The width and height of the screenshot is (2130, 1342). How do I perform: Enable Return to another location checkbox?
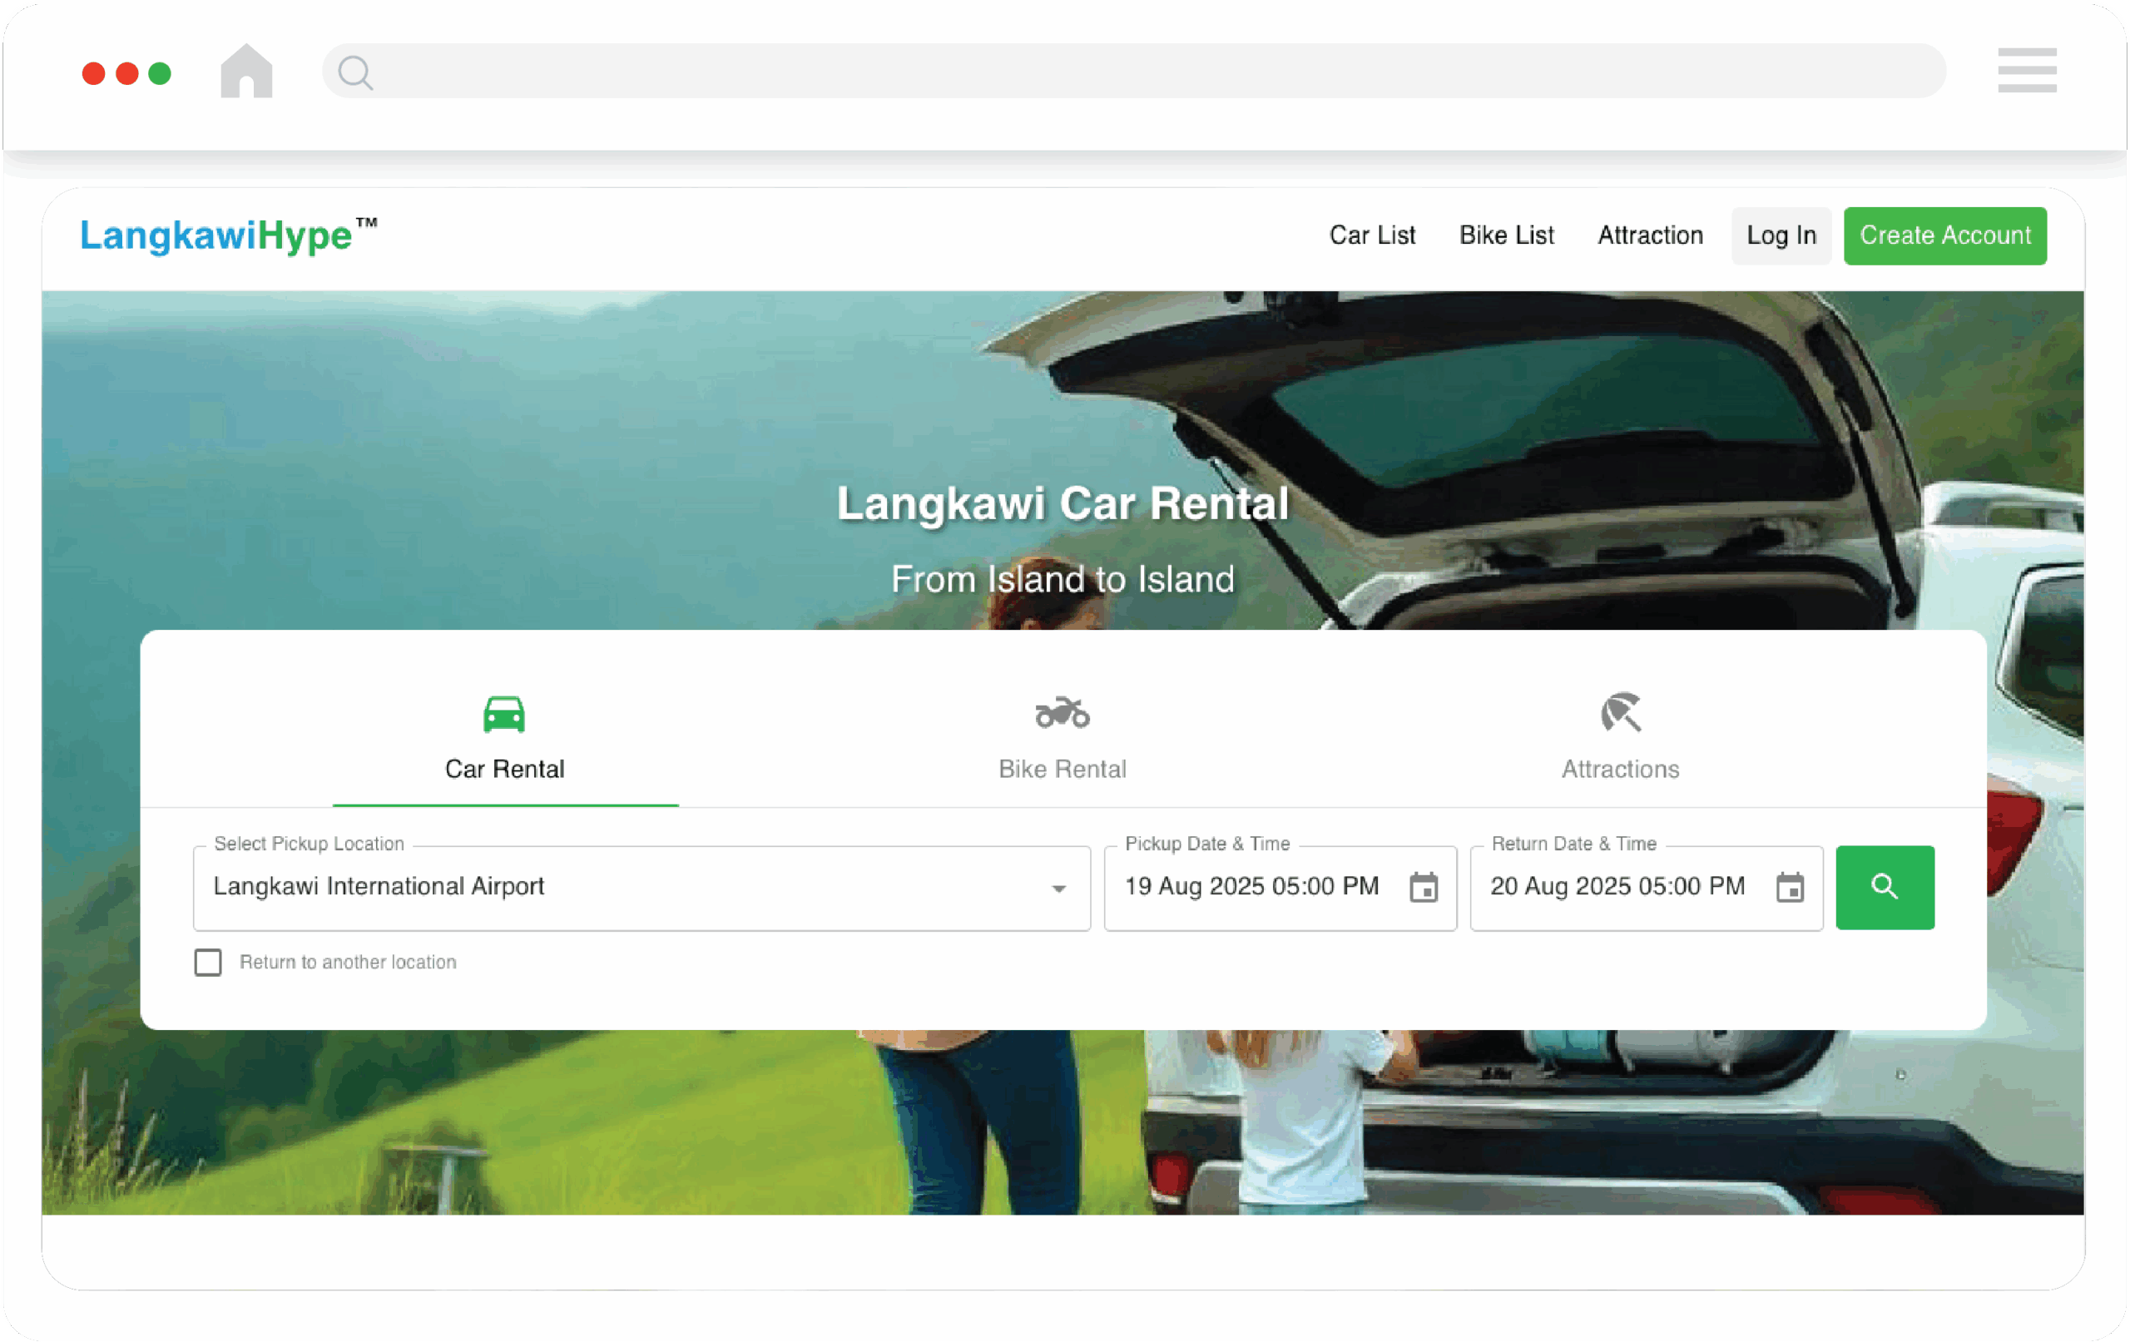pyautogui.click(x=208, y=962)
